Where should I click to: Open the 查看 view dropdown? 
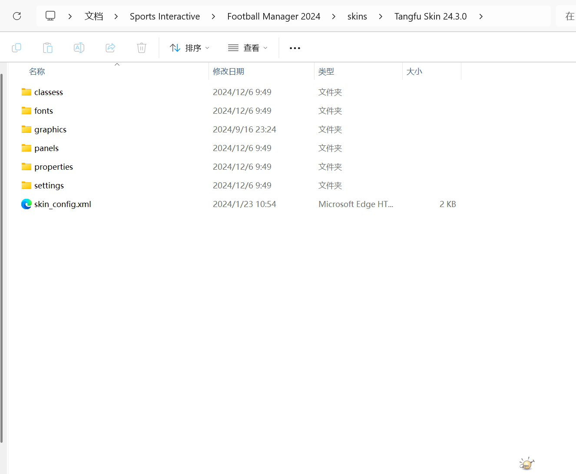pos(248,48)
